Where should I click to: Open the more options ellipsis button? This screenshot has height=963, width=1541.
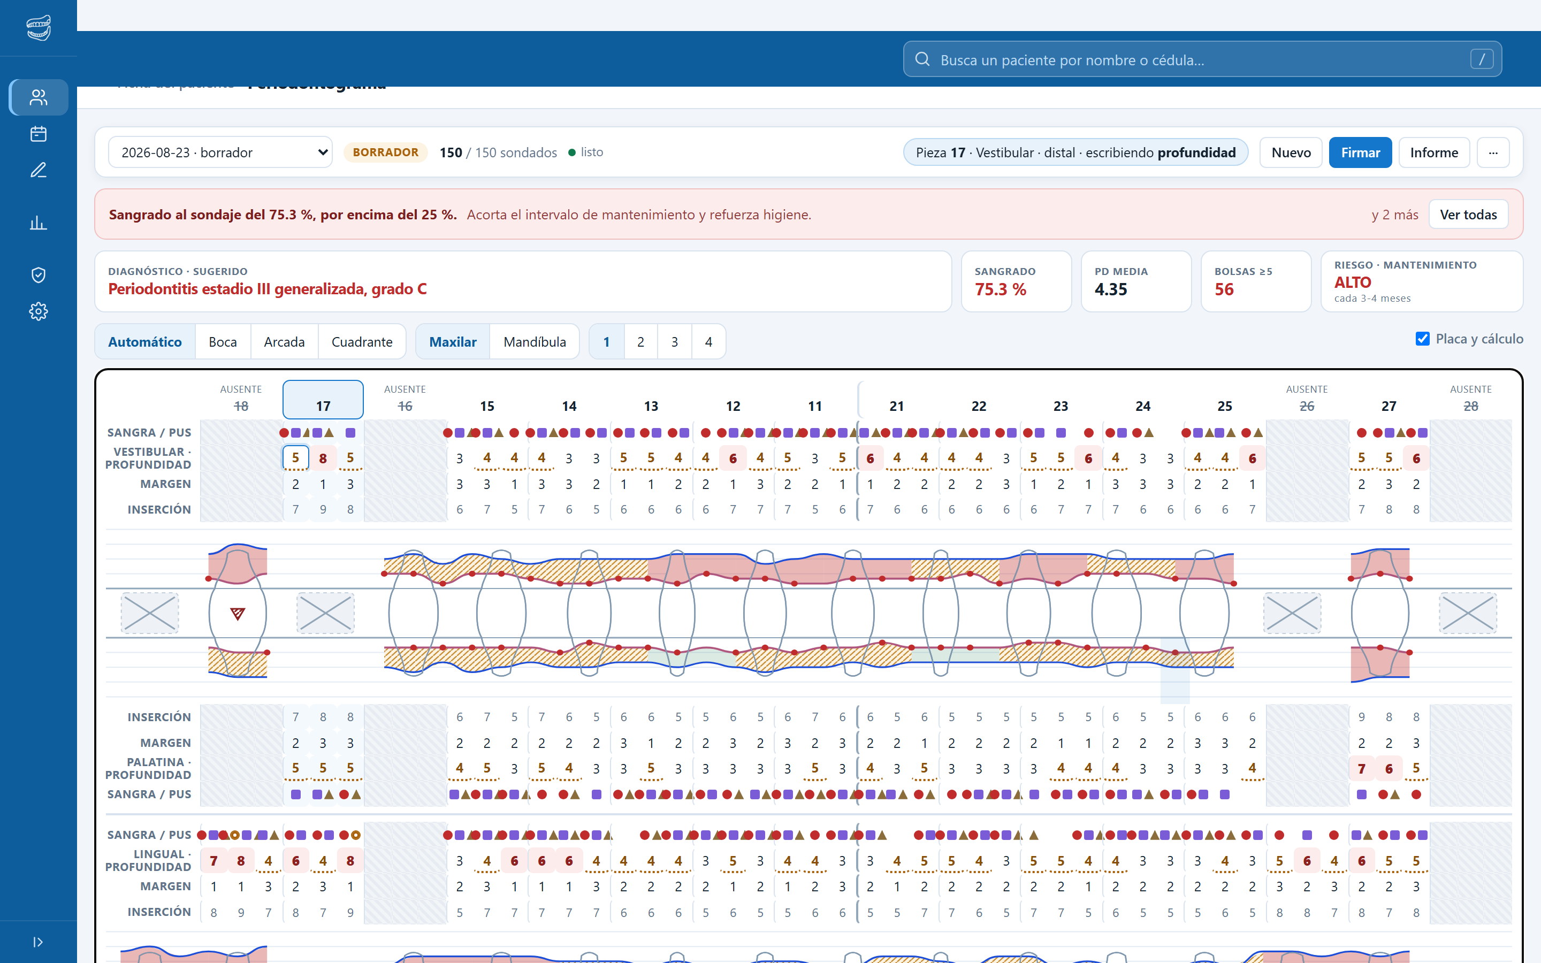1493,153
